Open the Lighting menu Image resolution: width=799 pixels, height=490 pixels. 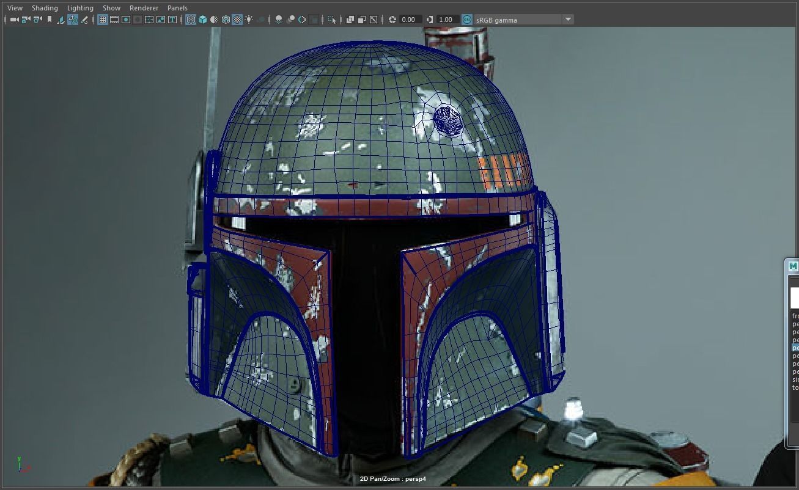pyautogui.click(x=80, y=8)
